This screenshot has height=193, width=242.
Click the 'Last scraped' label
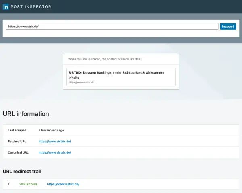click(x=17, y=130)
